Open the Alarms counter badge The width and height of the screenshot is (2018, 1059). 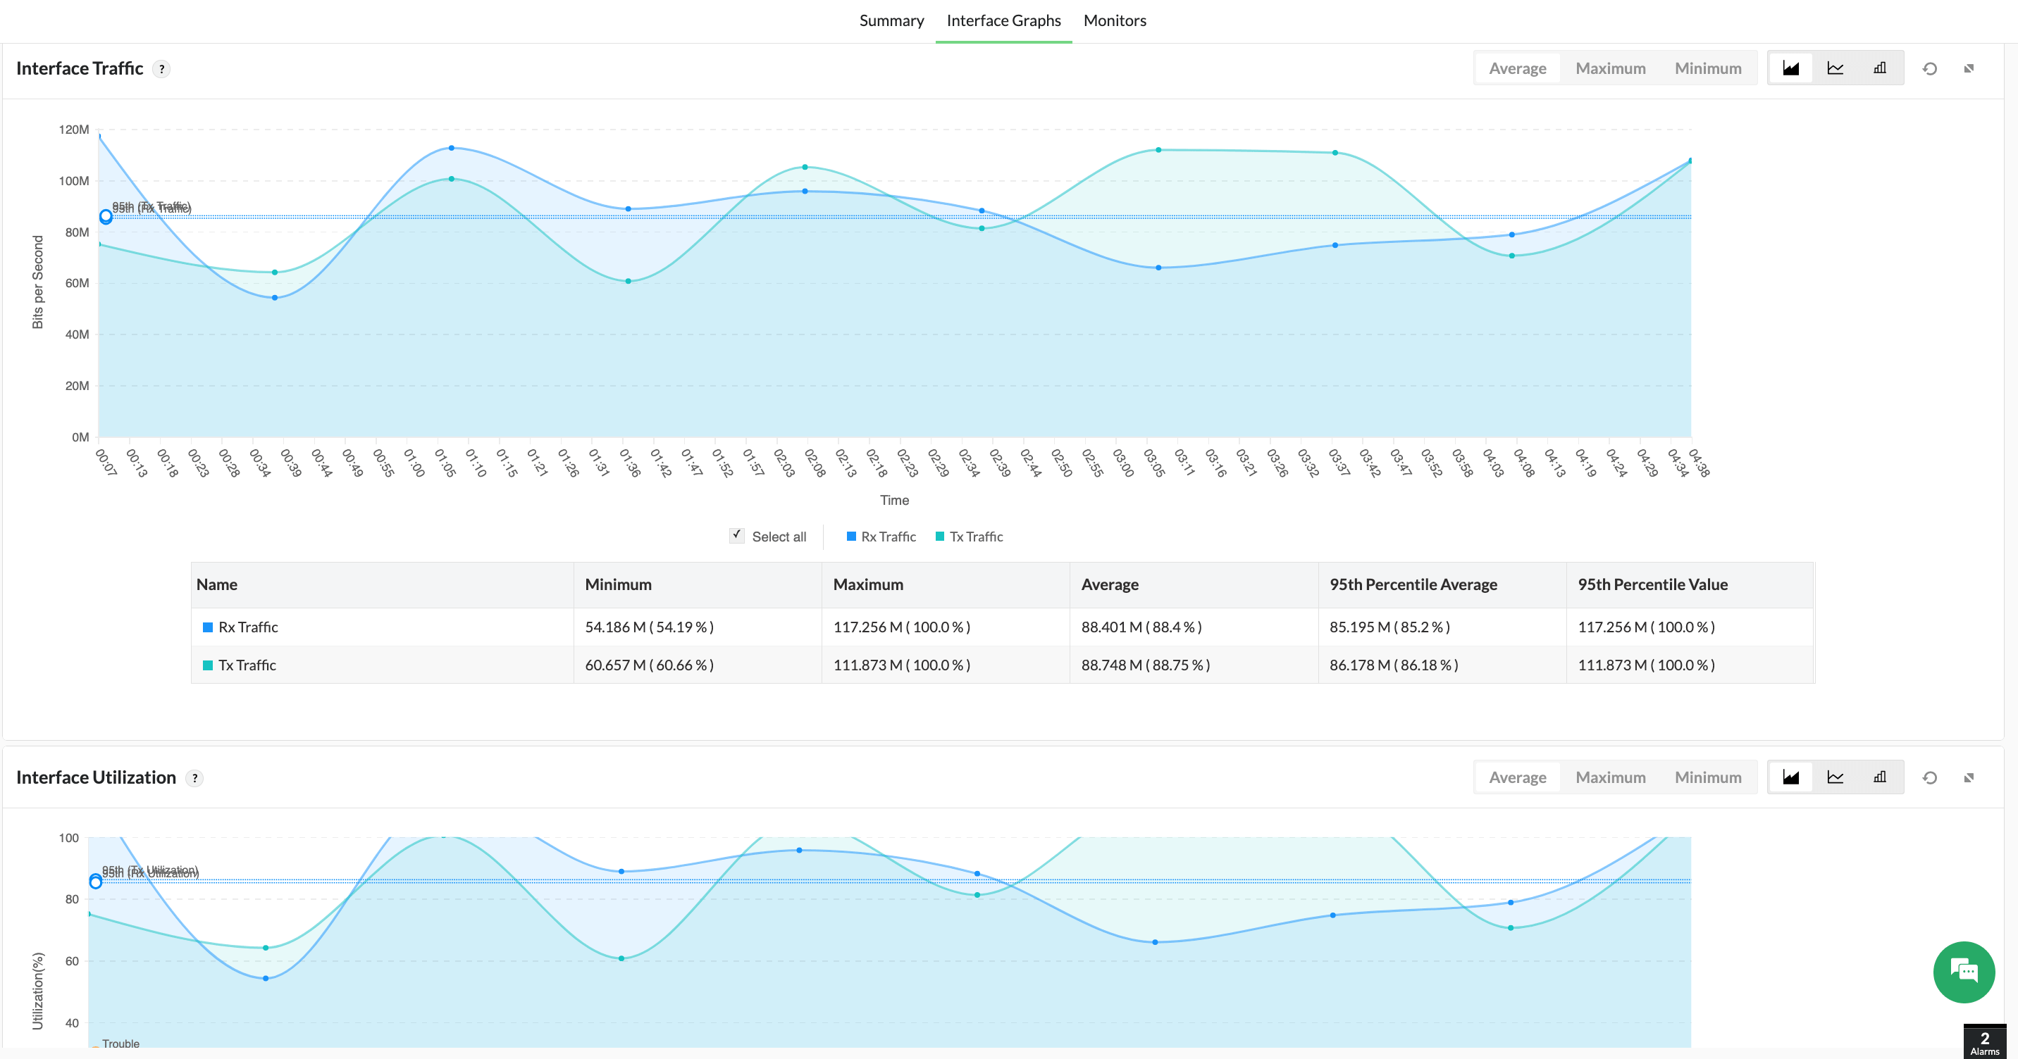coord(1984,1043)
